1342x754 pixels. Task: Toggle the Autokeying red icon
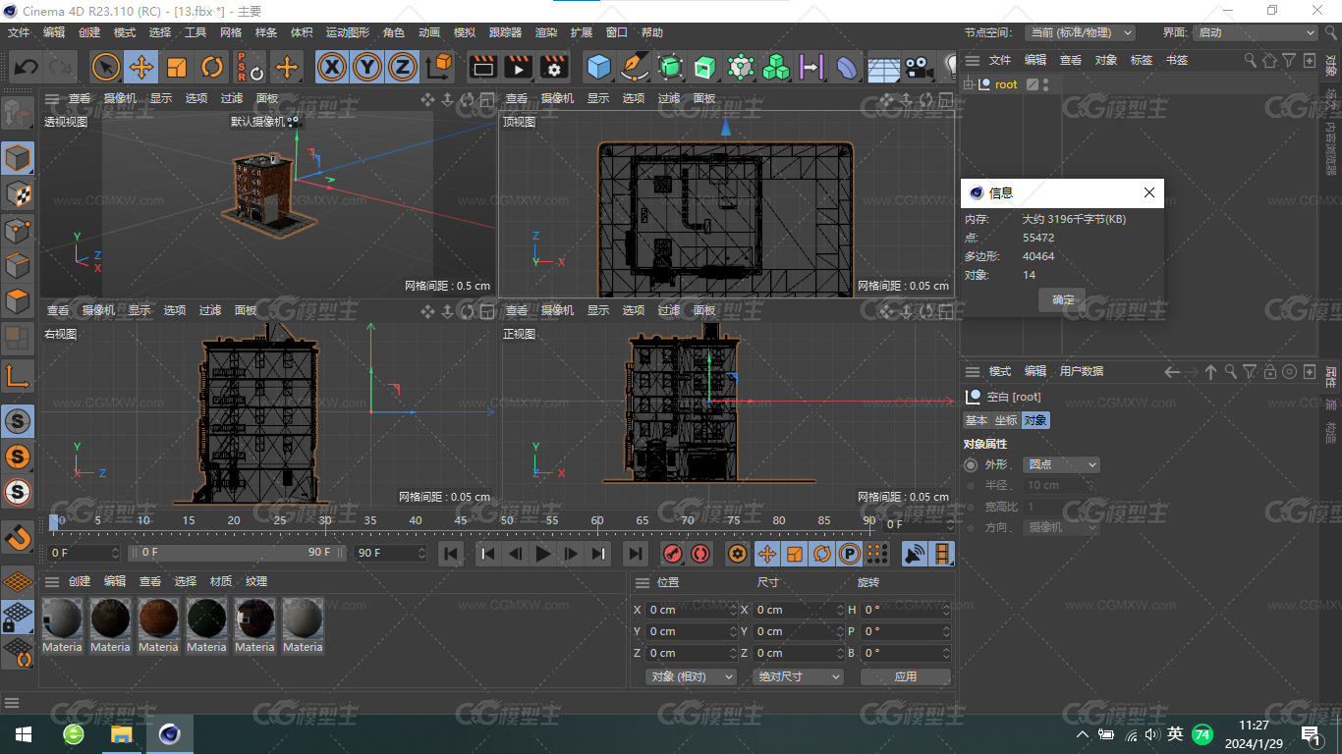point(699,554)
